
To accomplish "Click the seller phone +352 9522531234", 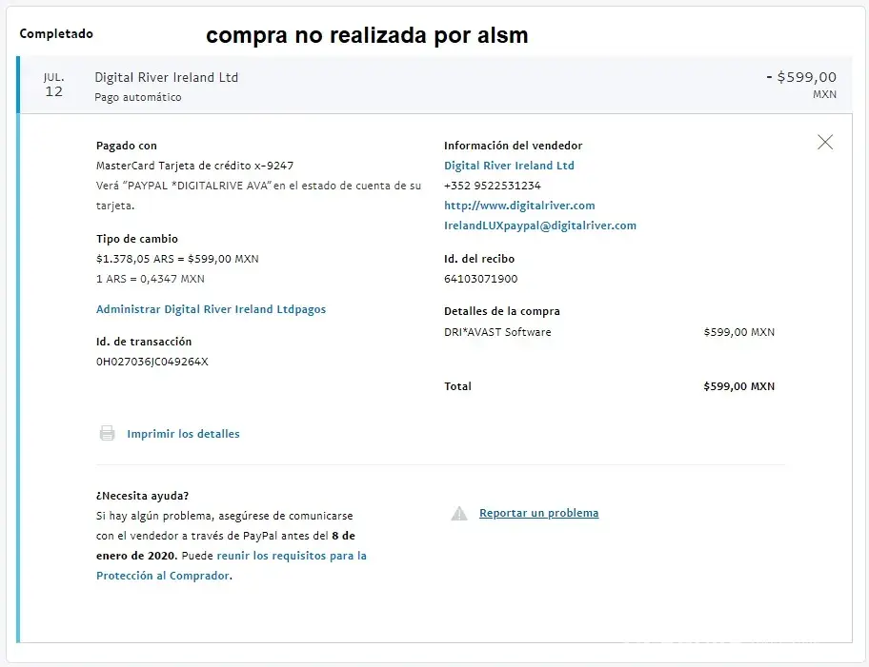I will click(x=492, y=186).
